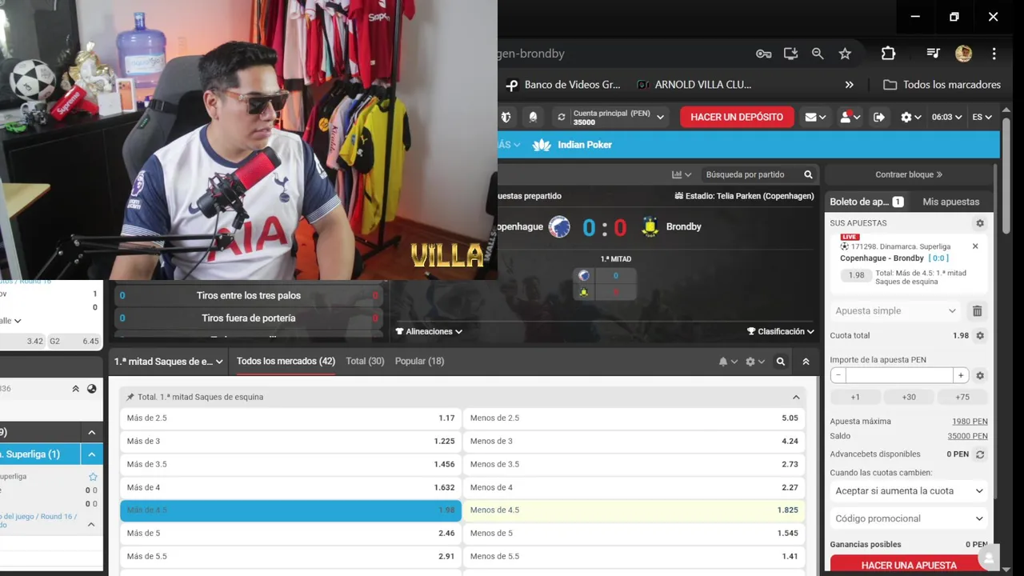Open the user profile menu icon
Viewport: 1024px width, 576px height.
(x=849, y=118)
